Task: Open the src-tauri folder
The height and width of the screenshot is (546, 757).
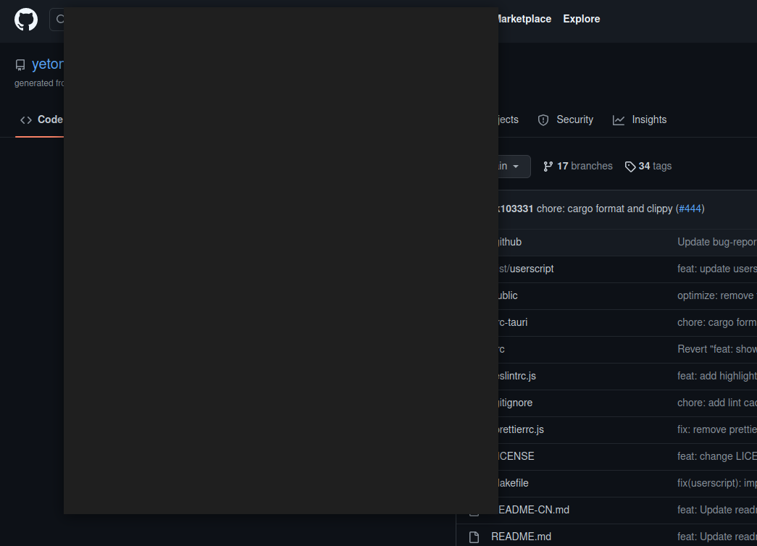Action: [512, 322]
